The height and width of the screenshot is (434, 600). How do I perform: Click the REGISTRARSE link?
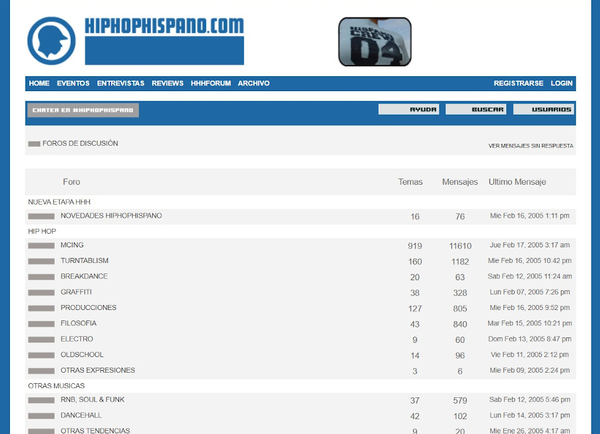tap(519, 83)
